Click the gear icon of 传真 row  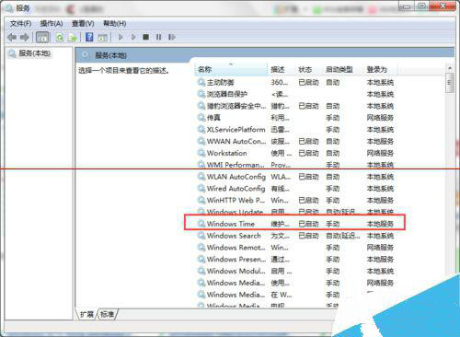click(201, 117)
